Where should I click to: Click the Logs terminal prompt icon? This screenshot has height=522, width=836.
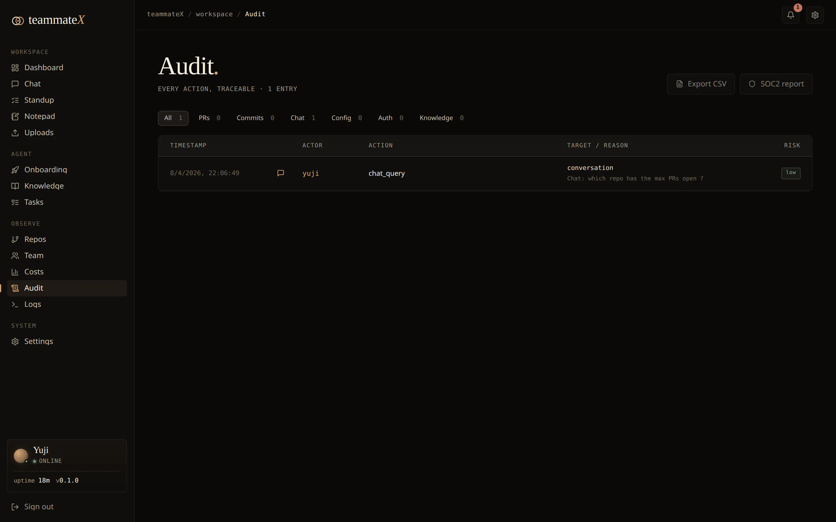pyautogui.click(x=15, y=304)
